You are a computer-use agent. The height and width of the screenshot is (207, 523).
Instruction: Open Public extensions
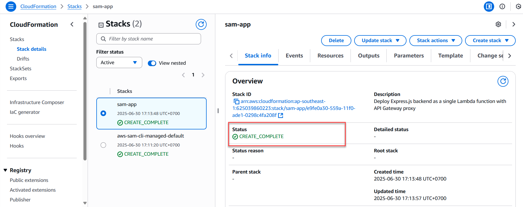pyautogui.click(x=29, y=180)
